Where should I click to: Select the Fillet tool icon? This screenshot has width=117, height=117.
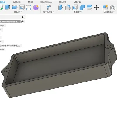(68, 7)
